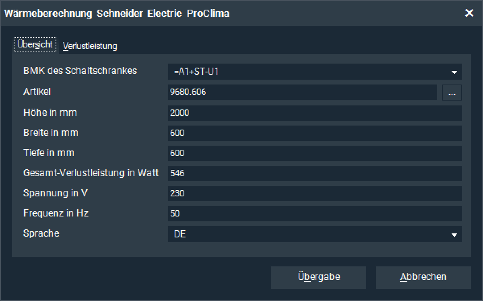Click the DE language combo box value
Image resolution: width=483 pixels, height=301 pixels.
(x=306, y=234)
